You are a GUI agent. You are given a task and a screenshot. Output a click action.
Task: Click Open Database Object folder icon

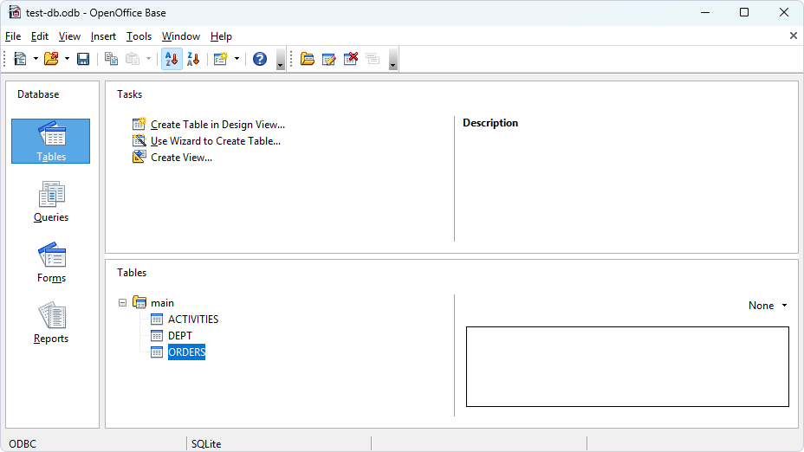[x=308, y=59]
